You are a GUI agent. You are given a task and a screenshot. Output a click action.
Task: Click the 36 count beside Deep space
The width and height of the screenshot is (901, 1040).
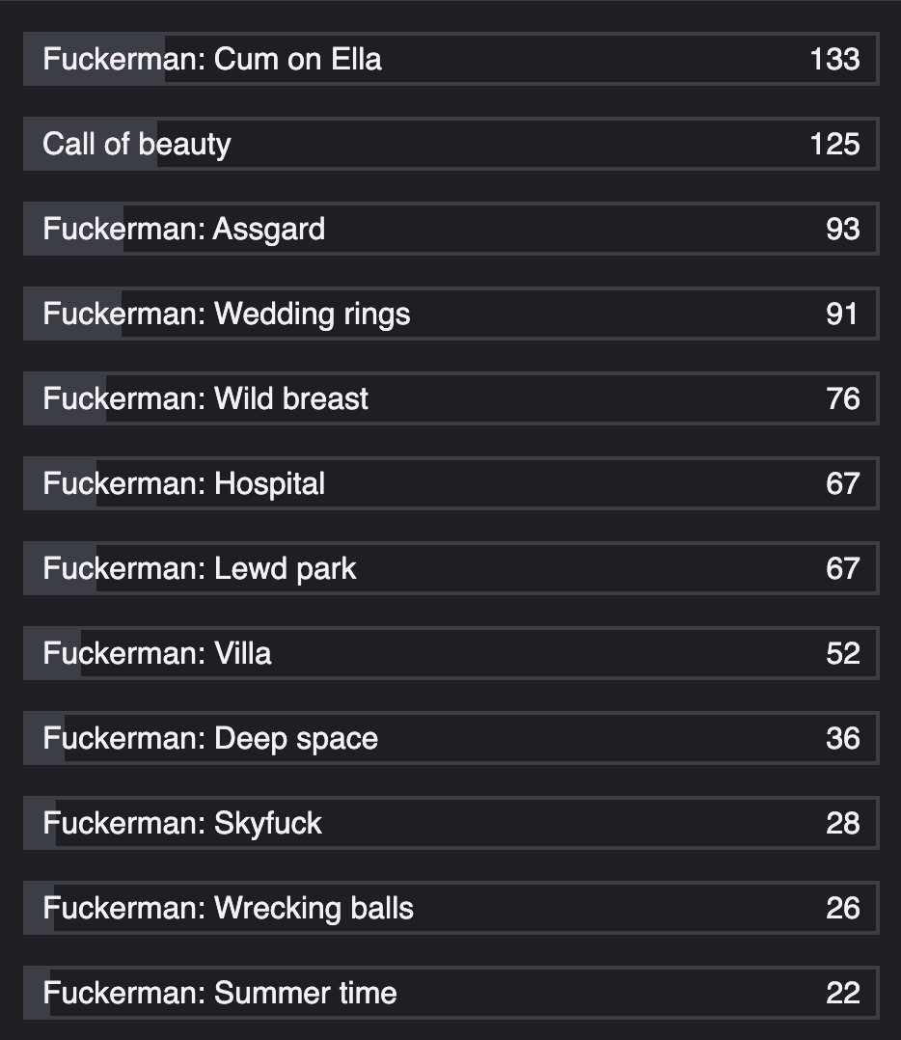coord(842,738)
